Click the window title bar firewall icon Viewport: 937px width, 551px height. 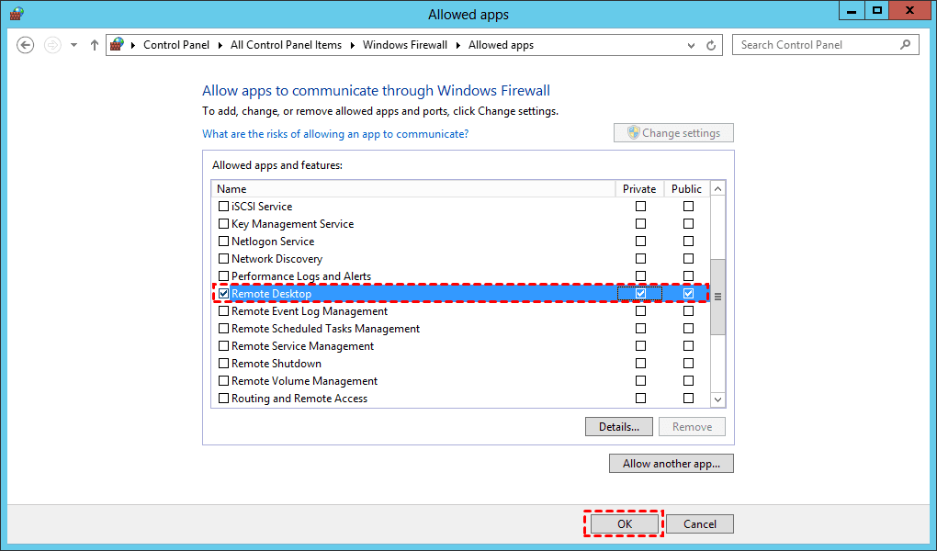(17, 13)
